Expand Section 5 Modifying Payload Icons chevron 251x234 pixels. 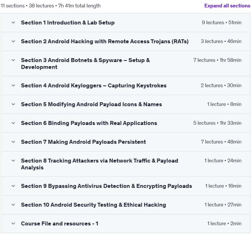pyautogui.click(x=13, y=104)
